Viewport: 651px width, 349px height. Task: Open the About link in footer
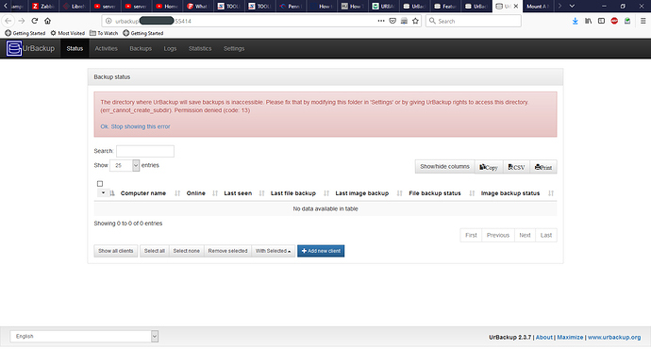coord(543,338)
